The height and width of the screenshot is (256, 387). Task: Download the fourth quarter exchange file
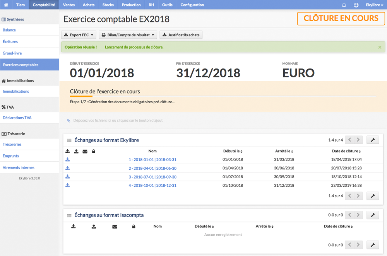[67, 185]
